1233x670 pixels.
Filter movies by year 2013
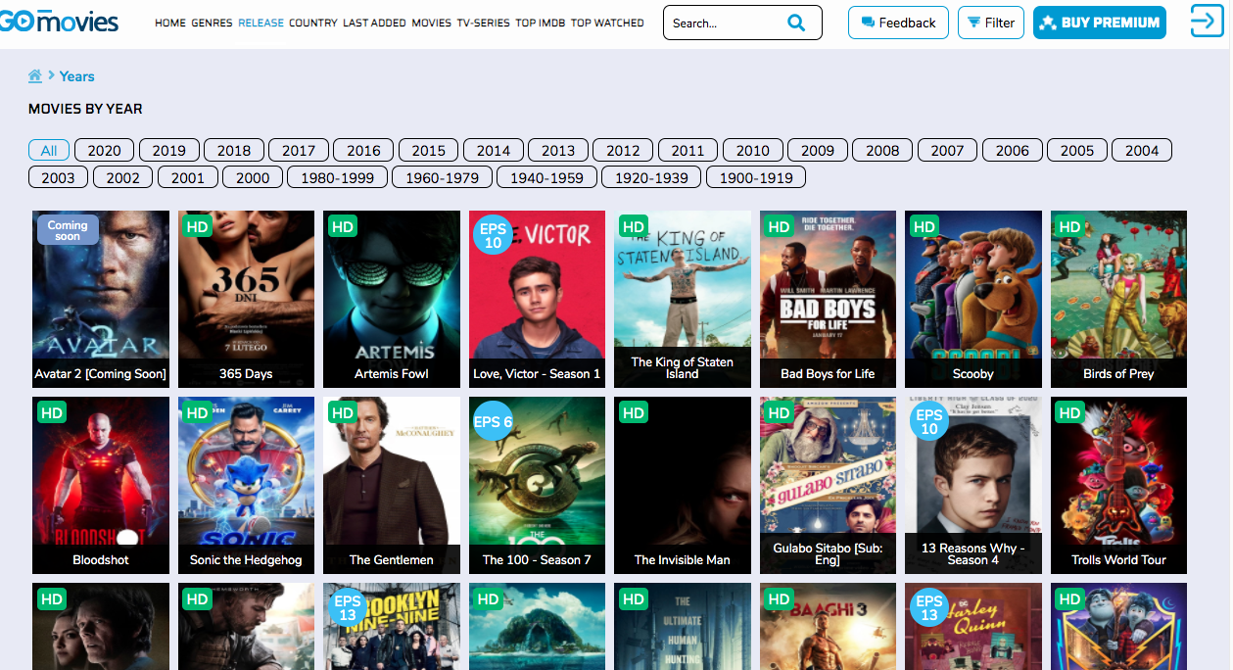click(x=558, y=150)
